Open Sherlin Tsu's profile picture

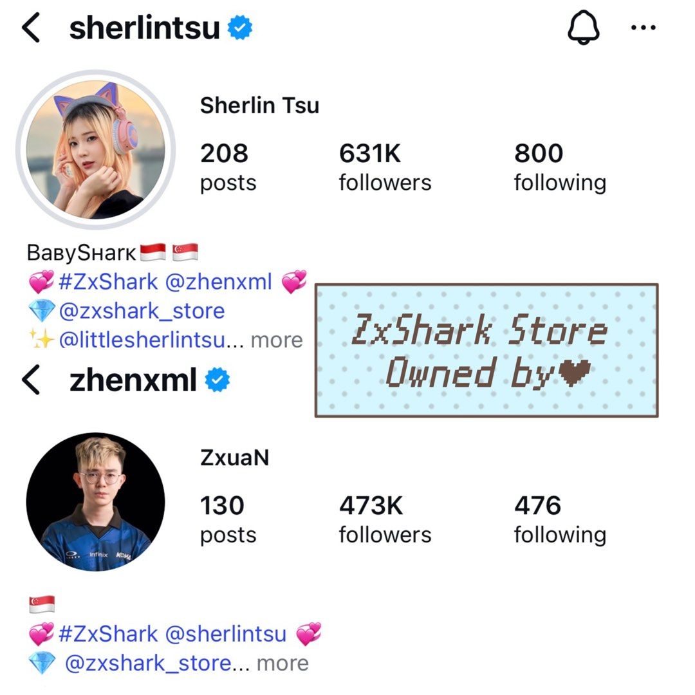tap(96, 149)
